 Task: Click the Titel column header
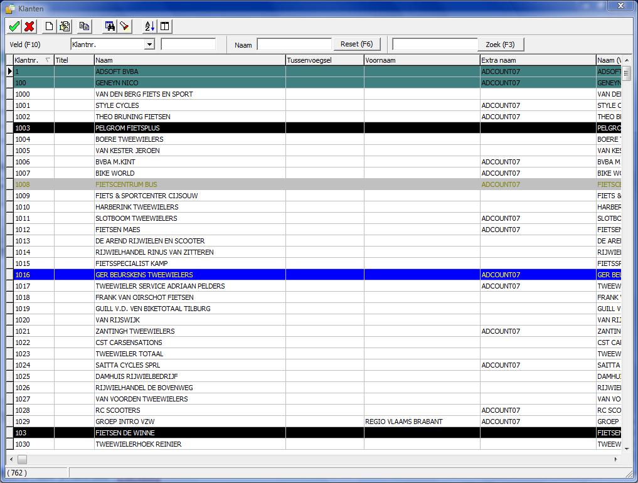click(x=74, y=60)
